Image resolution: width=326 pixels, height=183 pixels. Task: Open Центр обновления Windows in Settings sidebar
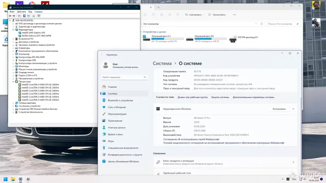[124, 161]
